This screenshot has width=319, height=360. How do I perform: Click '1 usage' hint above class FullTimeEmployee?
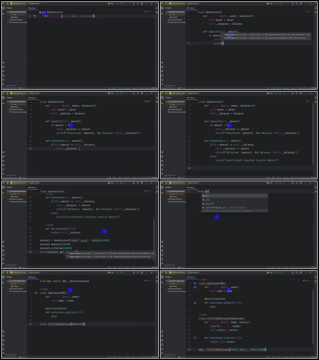[x=203, y=314]
